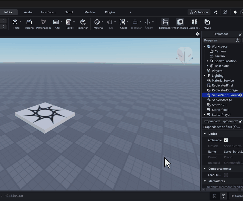
Task: Click the share icon
Action: [215, 12]
